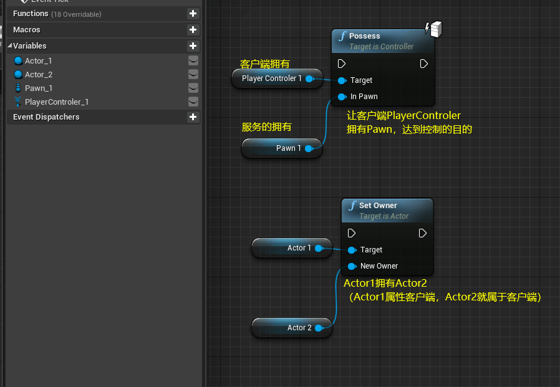Image resolution: width=560 pixels, height=387 pixels.
Task: Select Actor_2 in the Variables list
Action: 39,75
